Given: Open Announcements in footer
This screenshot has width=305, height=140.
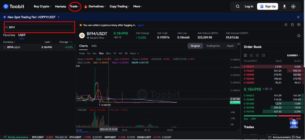Looking at the screenshot, I should pyautogui.click(x=279, y=137).
